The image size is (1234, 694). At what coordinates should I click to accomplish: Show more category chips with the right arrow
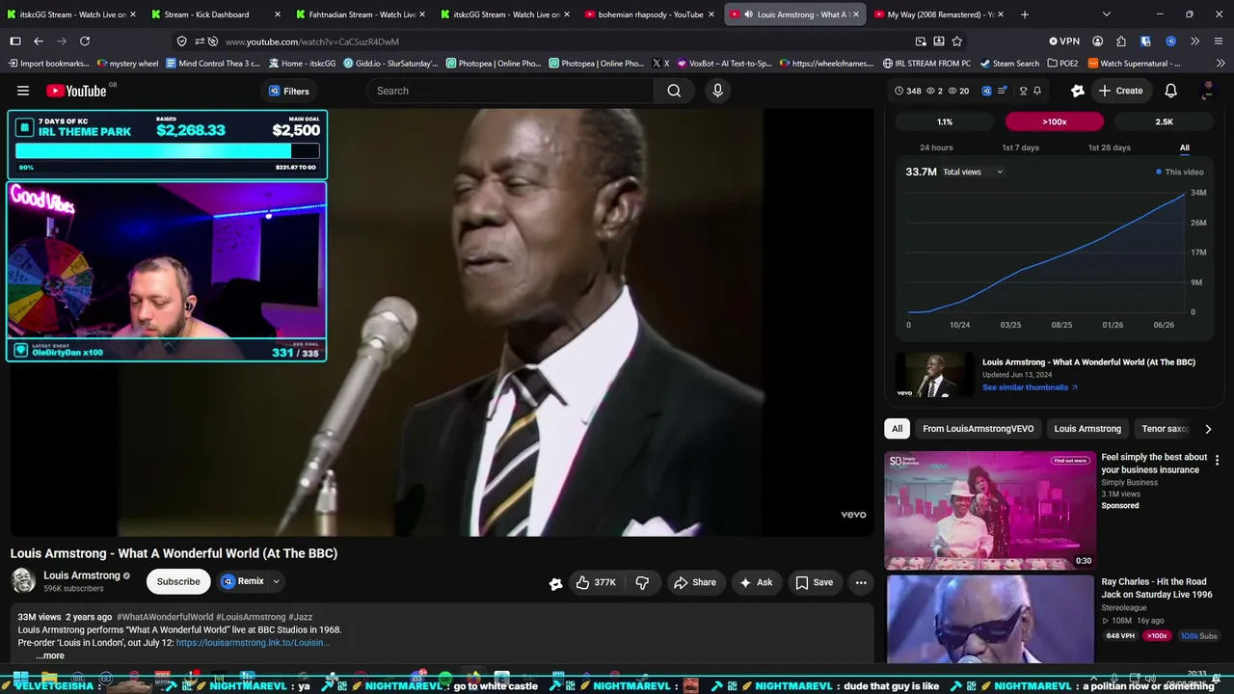(x=1208, y=429)
